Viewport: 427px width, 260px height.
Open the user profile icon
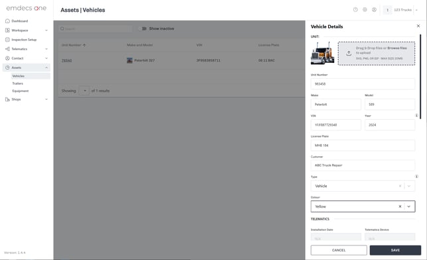(x=374, y=10)
